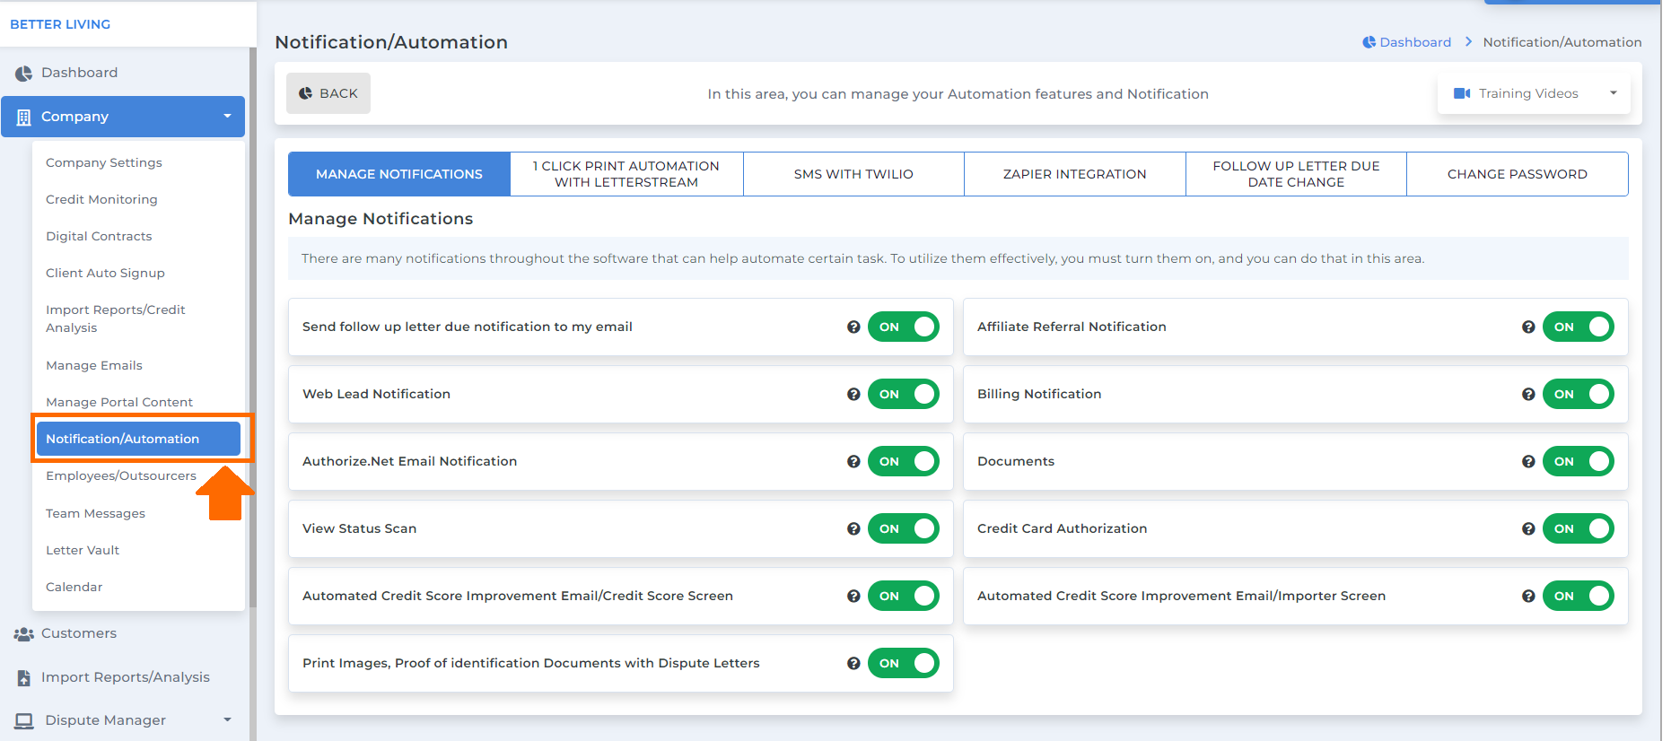
Task: Click the Dispute Manager laptop icon
Action: (x=23, y=720)
